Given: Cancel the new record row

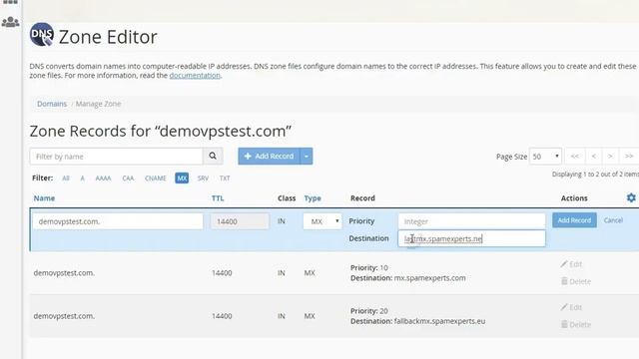Looking at the screenshot, I should 613,220.
